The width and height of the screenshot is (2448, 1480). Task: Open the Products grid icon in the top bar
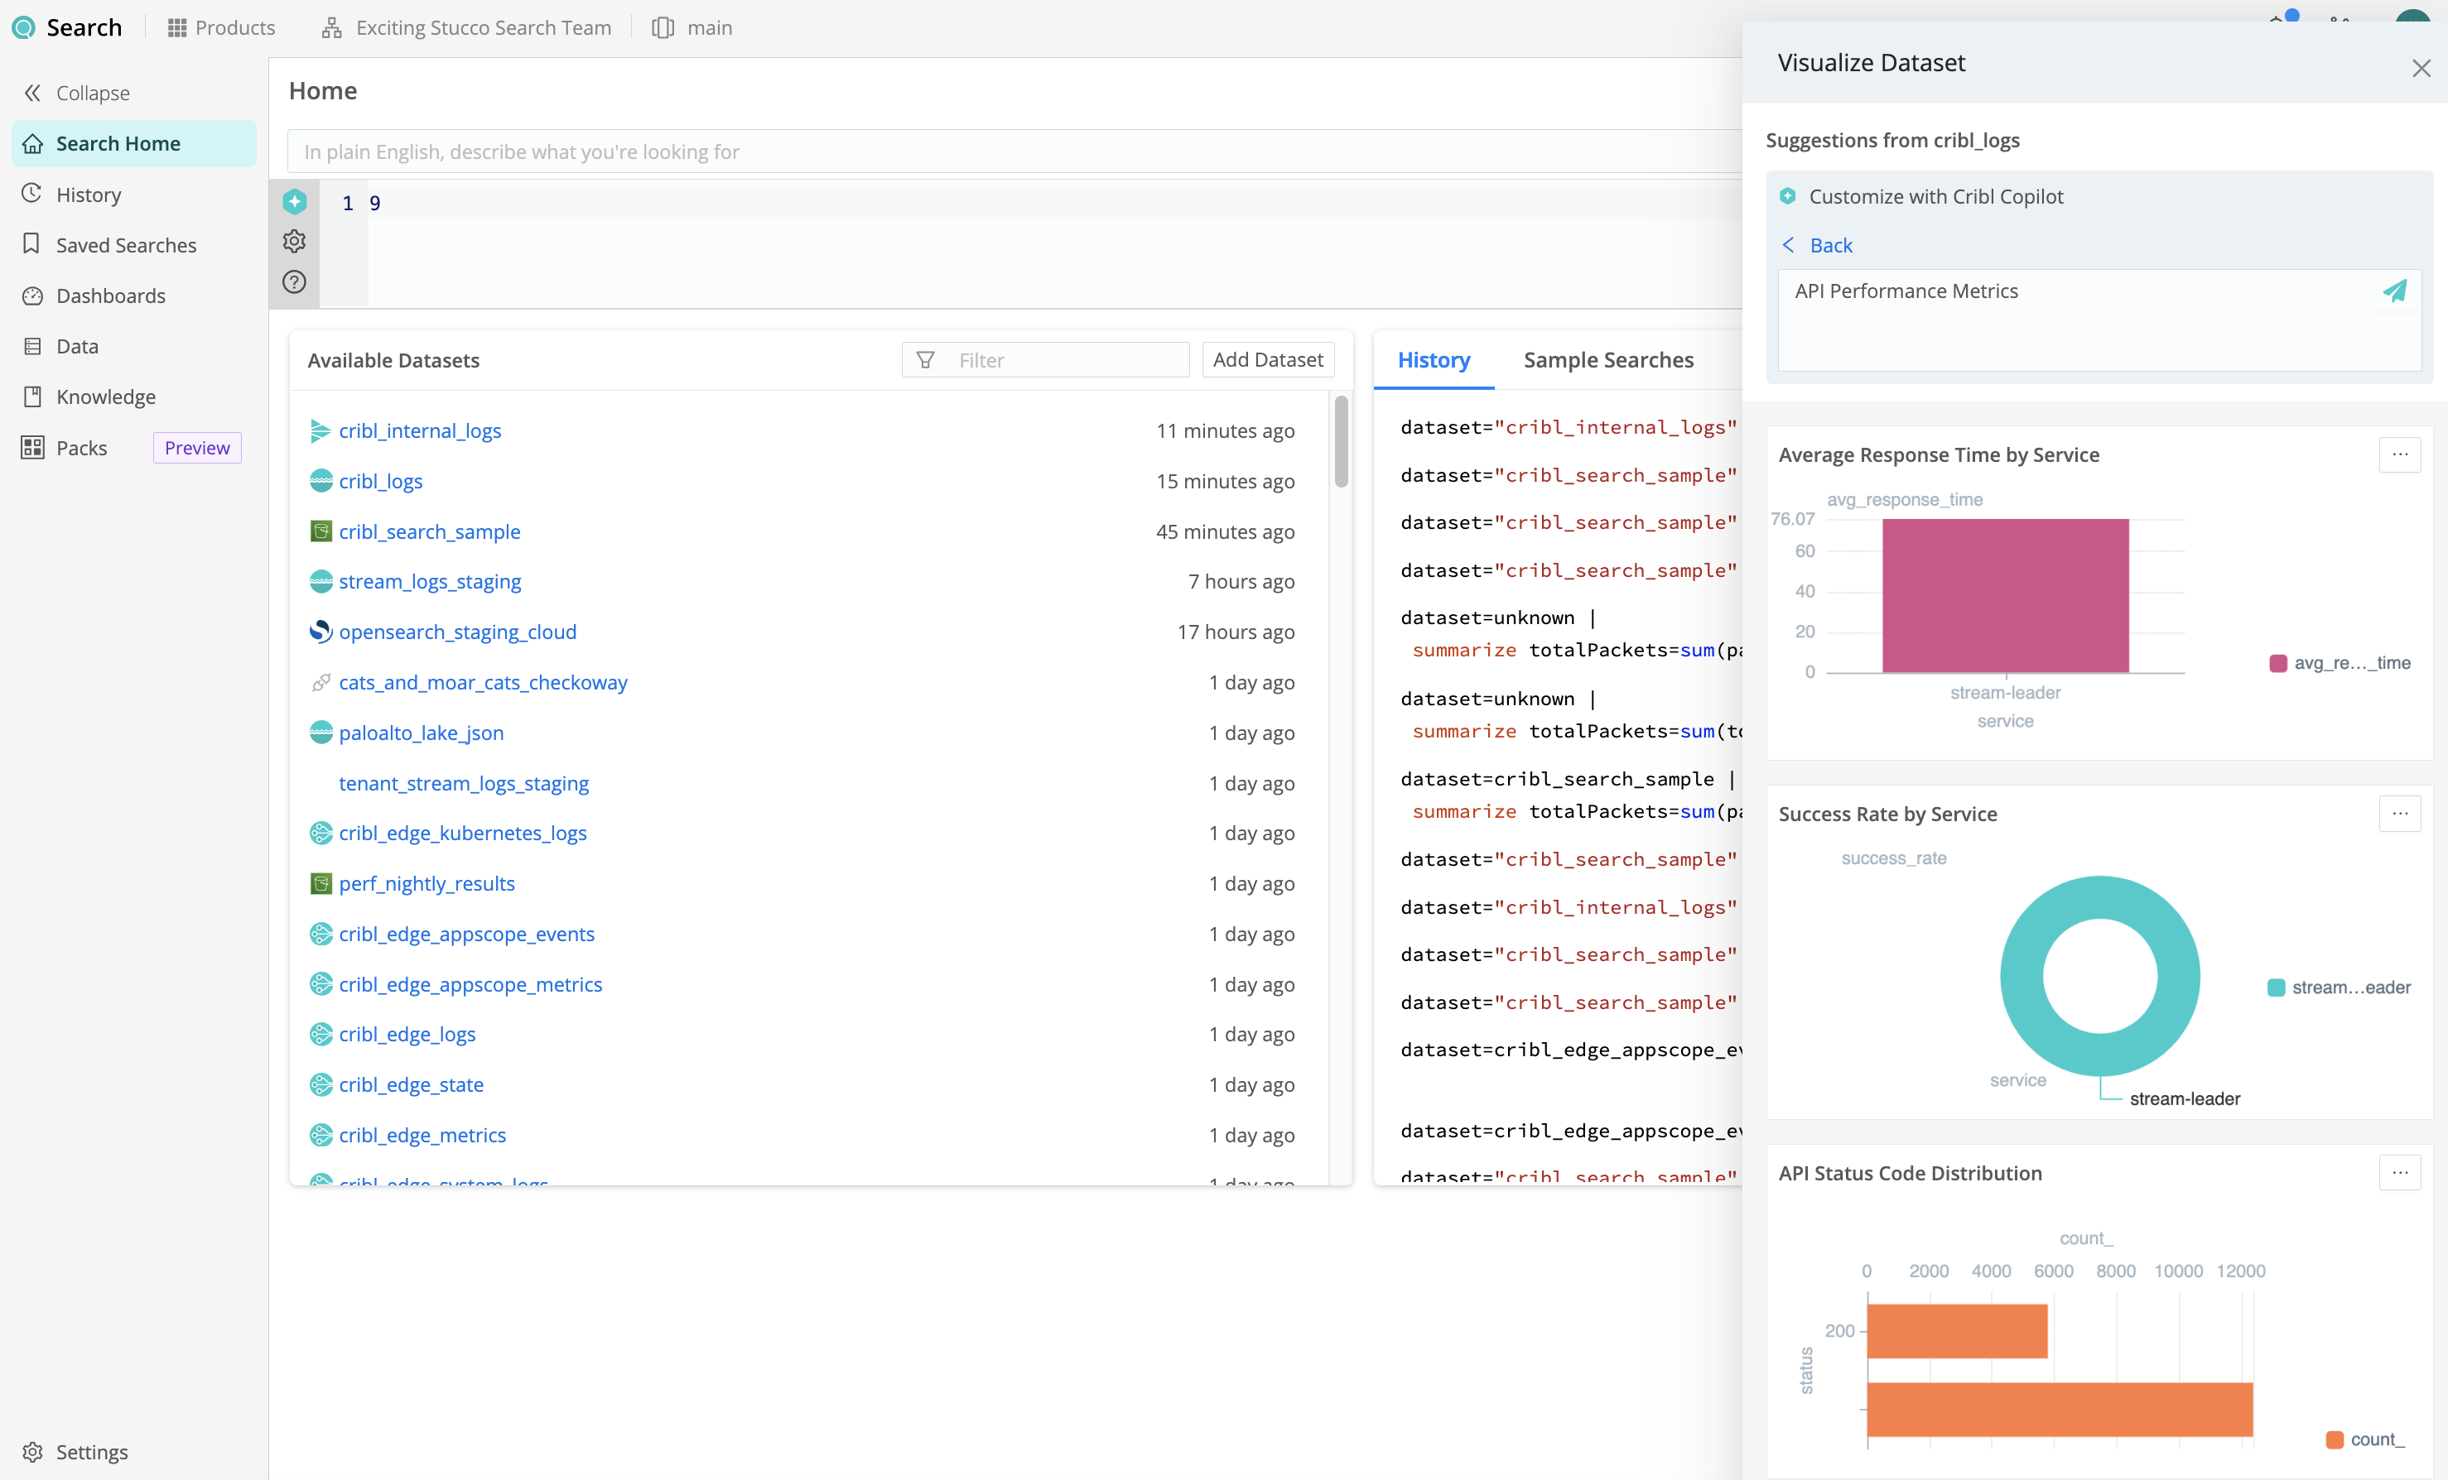click(178, 26)
